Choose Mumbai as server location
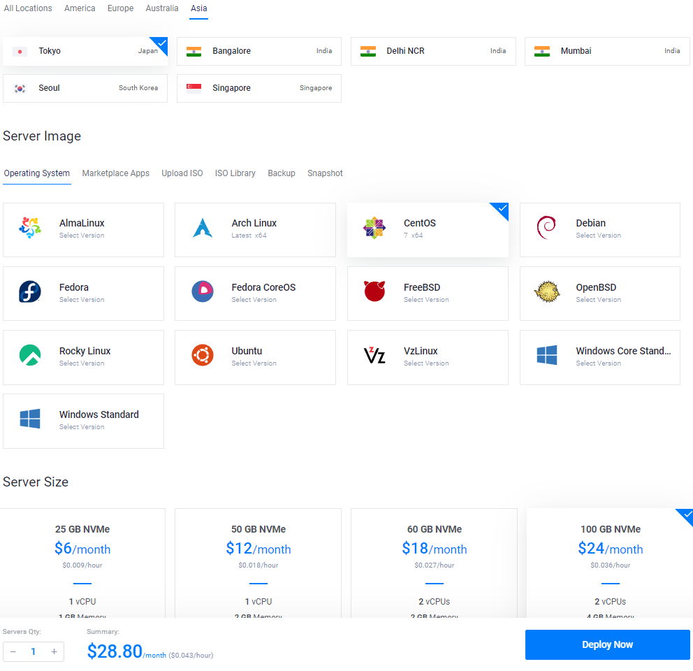The image size is (693, 671). (x=607, y=51)
